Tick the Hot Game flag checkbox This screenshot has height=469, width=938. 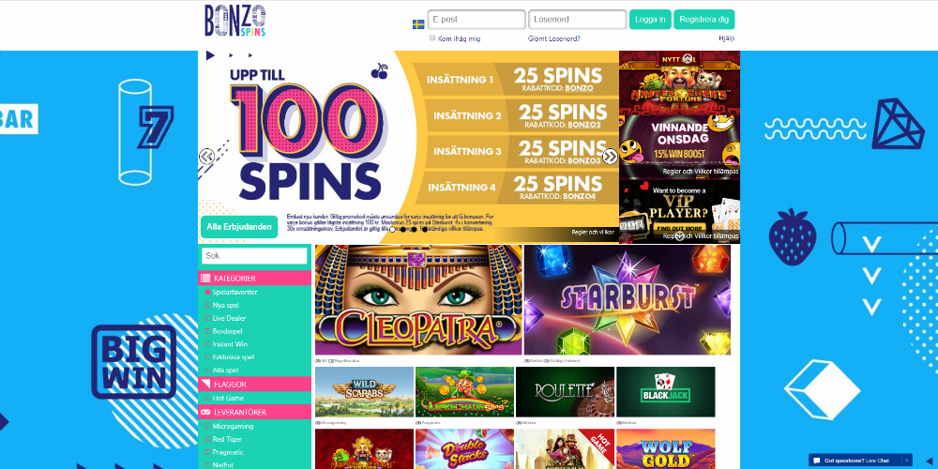tap(207, 398)
